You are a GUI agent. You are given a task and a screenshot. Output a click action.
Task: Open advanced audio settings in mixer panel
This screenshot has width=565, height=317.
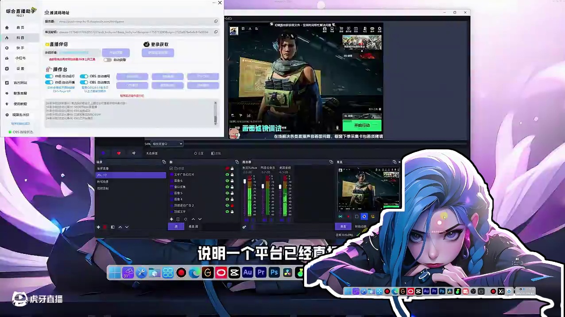click(x=244, y=227)
